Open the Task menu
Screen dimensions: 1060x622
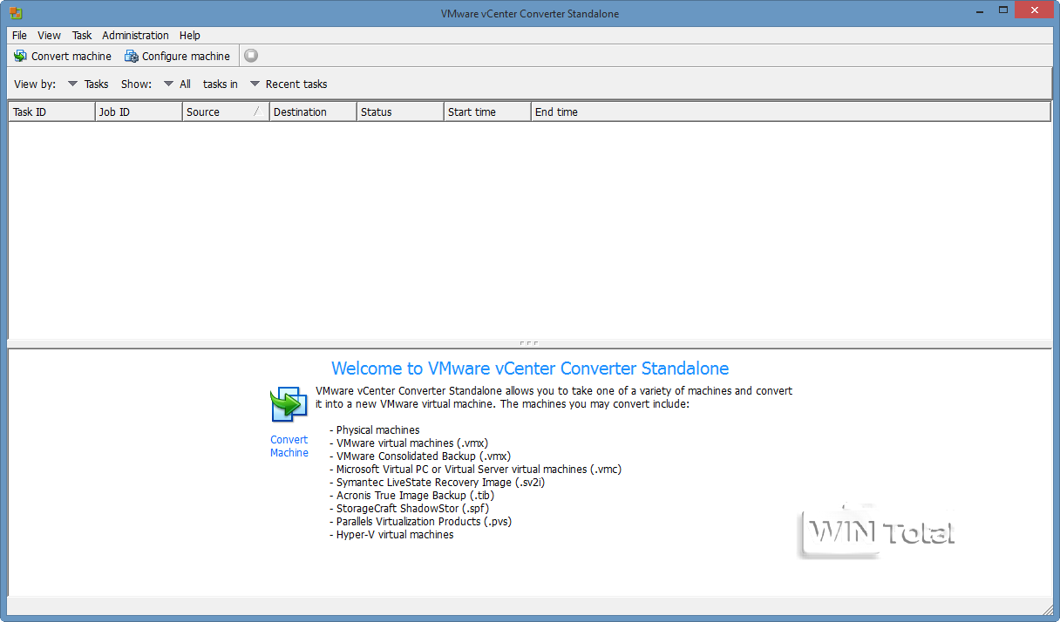[x=81, y=35]
